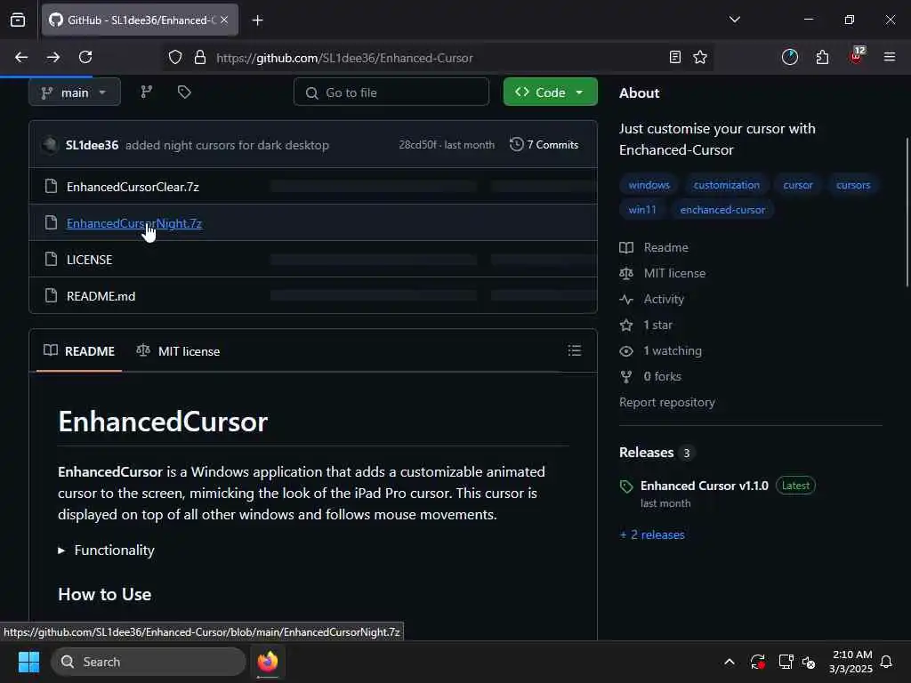This screenshot has height=683, width=911.
Task: Open SL1dee36 author link
Action: (x=92, y=145)
